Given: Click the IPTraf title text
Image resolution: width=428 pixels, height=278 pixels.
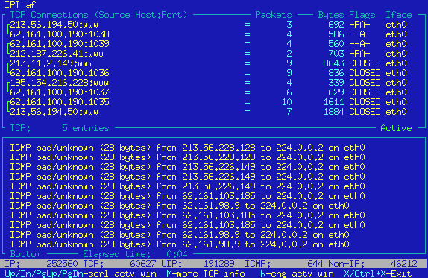Looking at the screenshot, I should (20, 5).
